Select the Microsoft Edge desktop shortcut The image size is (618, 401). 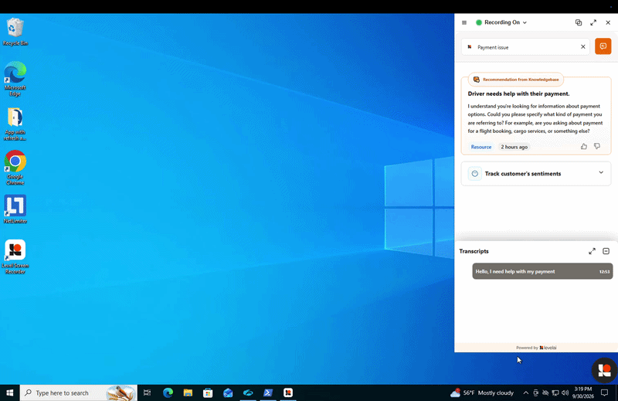tap(15, 79)
